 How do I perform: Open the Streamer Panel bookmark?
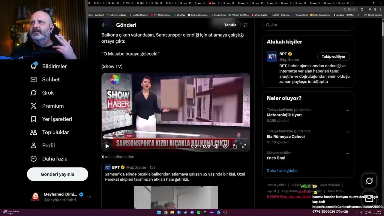[x=300, y=15]
